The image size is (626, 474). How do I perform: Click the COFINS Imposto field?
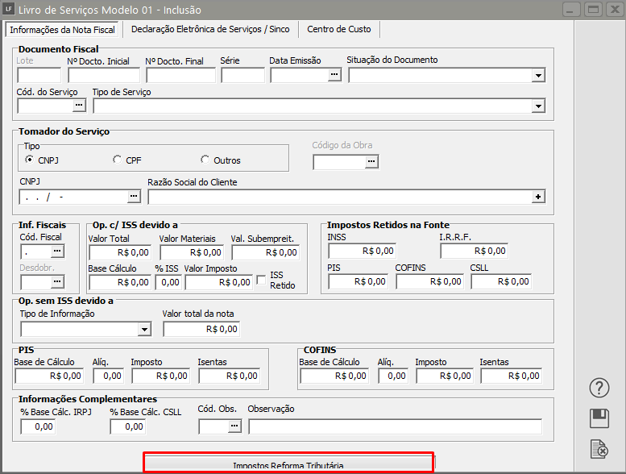point(446,376)
